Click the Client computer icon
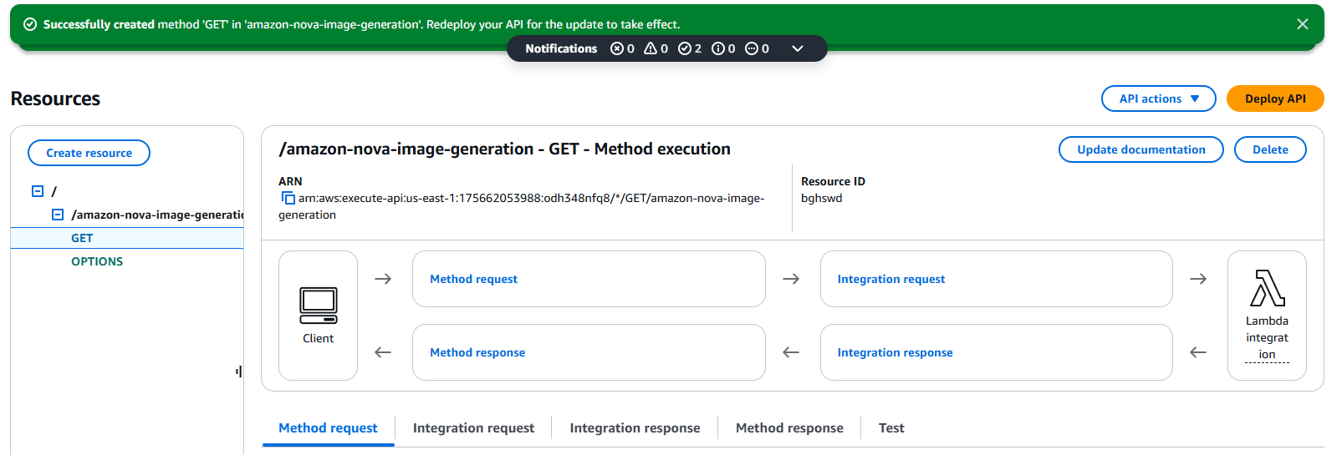This screenshot has height=455, width=1342. [319, 306]
